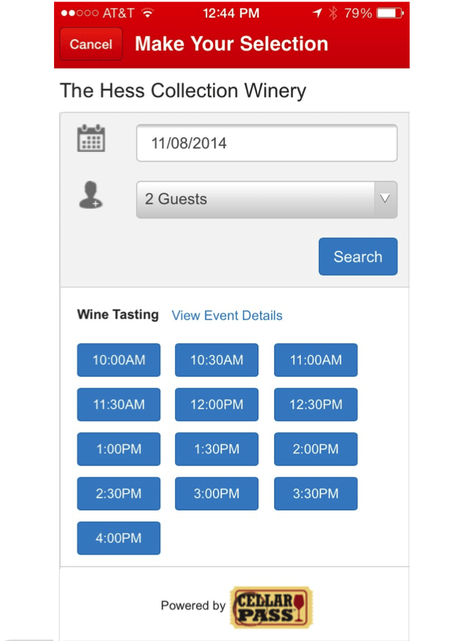The image size is (465, 641).
Task: Select the 3:30PM time slot
Action: pos(316,493)
